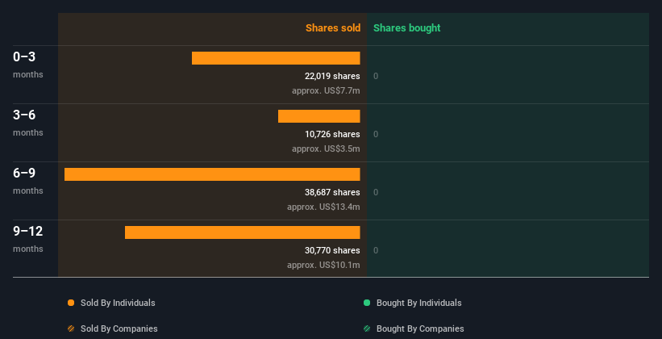662x339 pixels.
Task: Click the Shares sold column header
Action: point(333,28)
